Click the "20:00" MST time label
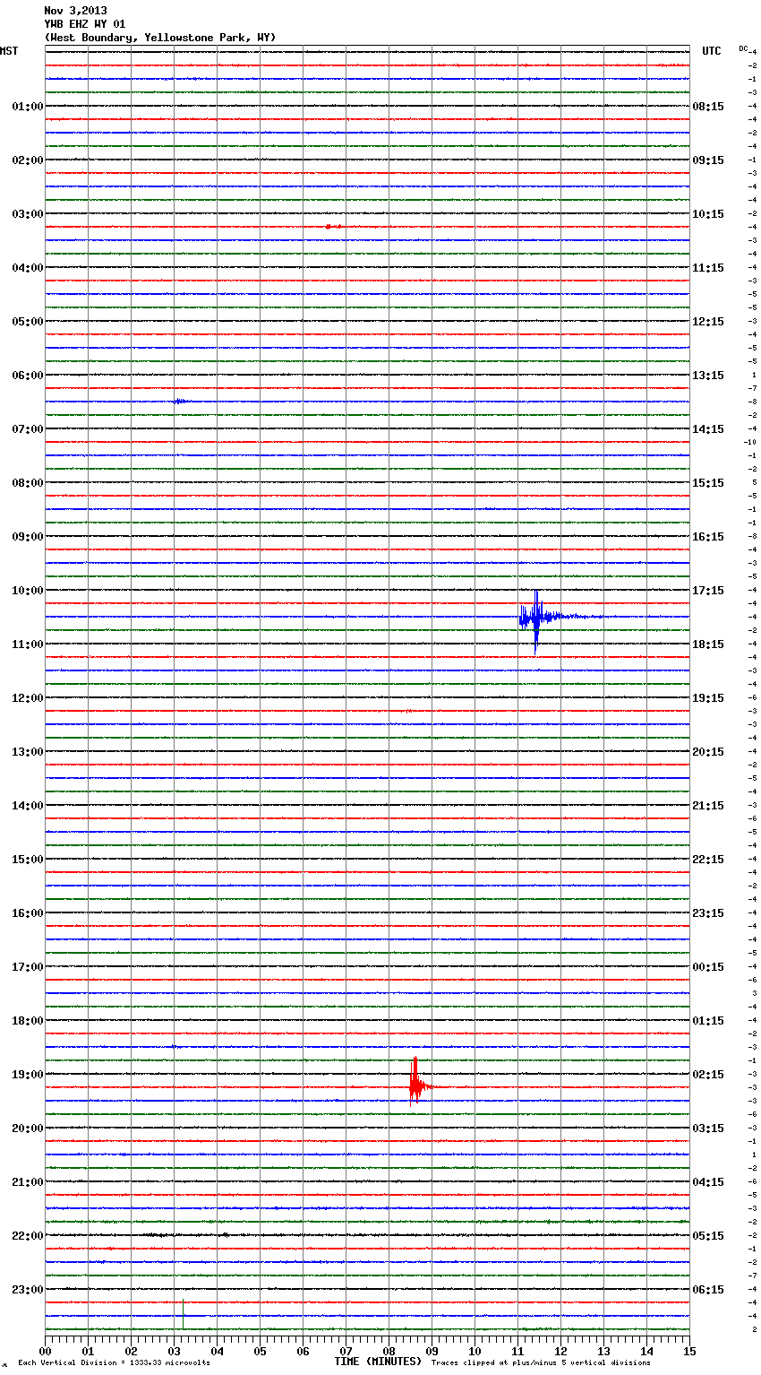The height and width of the screenshot is (1375, 761). pos(28,1129)
